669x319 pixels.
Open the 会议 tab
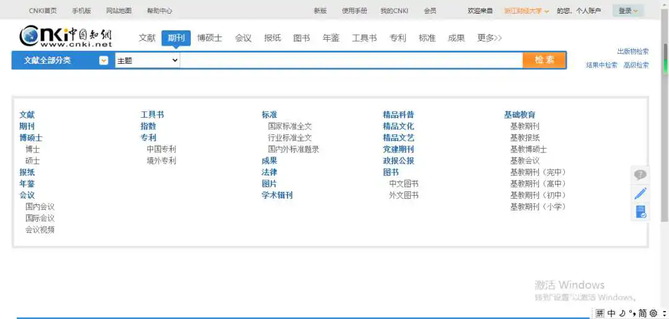[x=243, y=38]
